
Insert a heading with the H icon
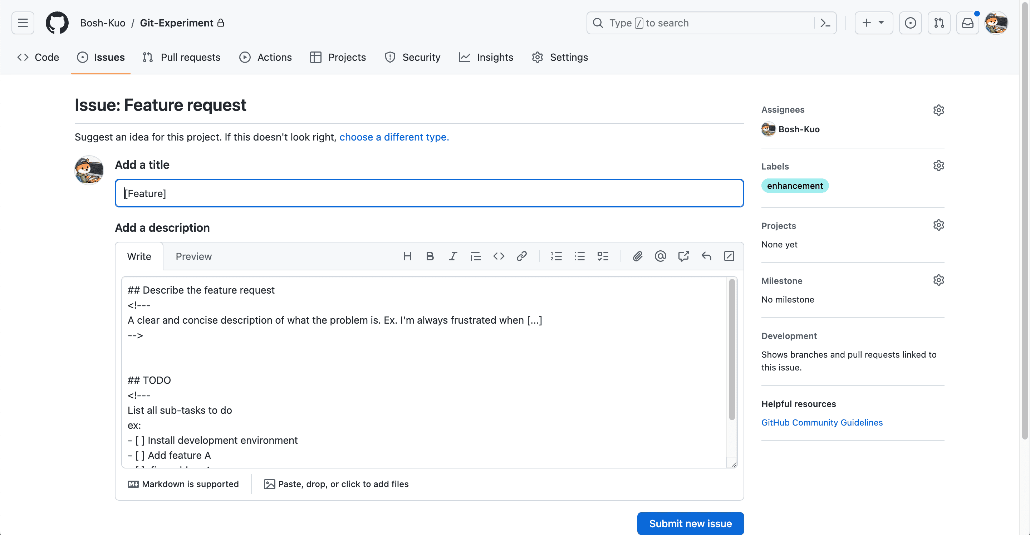click(407, 256)
